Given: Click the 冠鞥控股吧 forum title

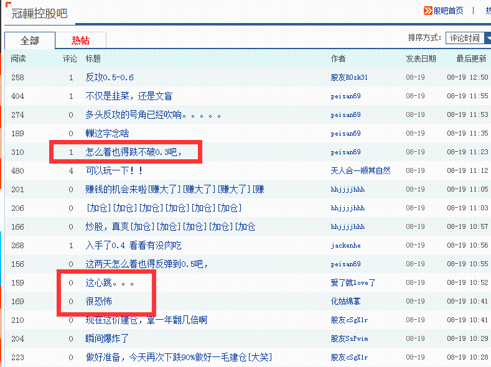Looking at the screenshot, I should pyautogui.click(x=39, y=14).
